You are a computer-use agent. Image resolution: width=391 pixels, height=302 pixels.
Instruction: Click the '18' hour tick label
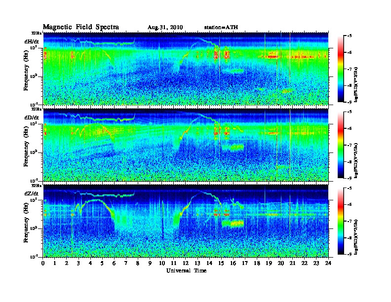coord(257,263)
